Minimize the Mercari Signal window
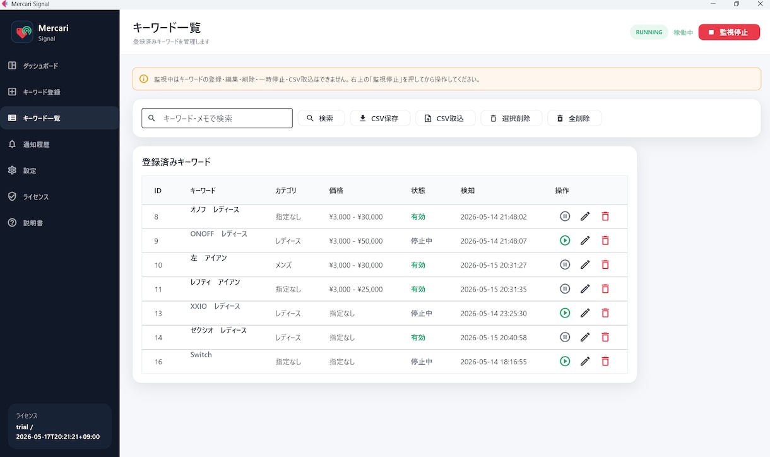This screenshot has height=457, width=770. [x=713, y=4]
